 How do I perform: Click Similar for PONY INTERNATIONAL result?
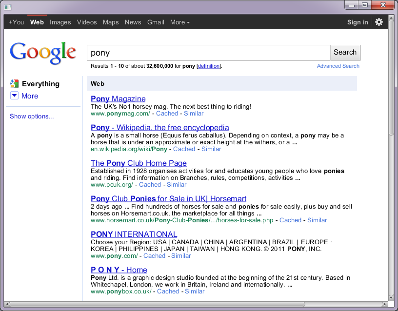181,256
